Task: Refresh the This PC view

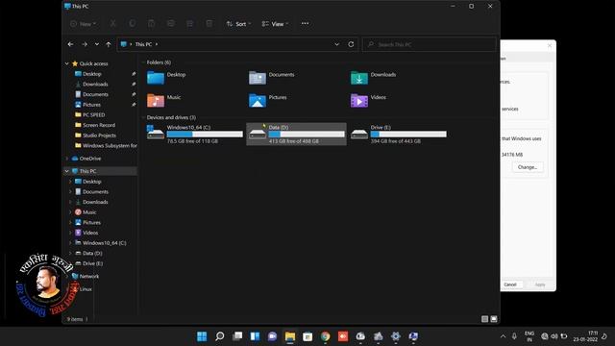Action: pyautogui.click(x=351, y=44)
